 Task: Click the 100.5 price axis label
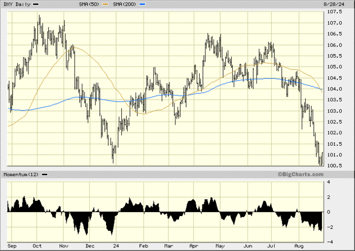334,165
